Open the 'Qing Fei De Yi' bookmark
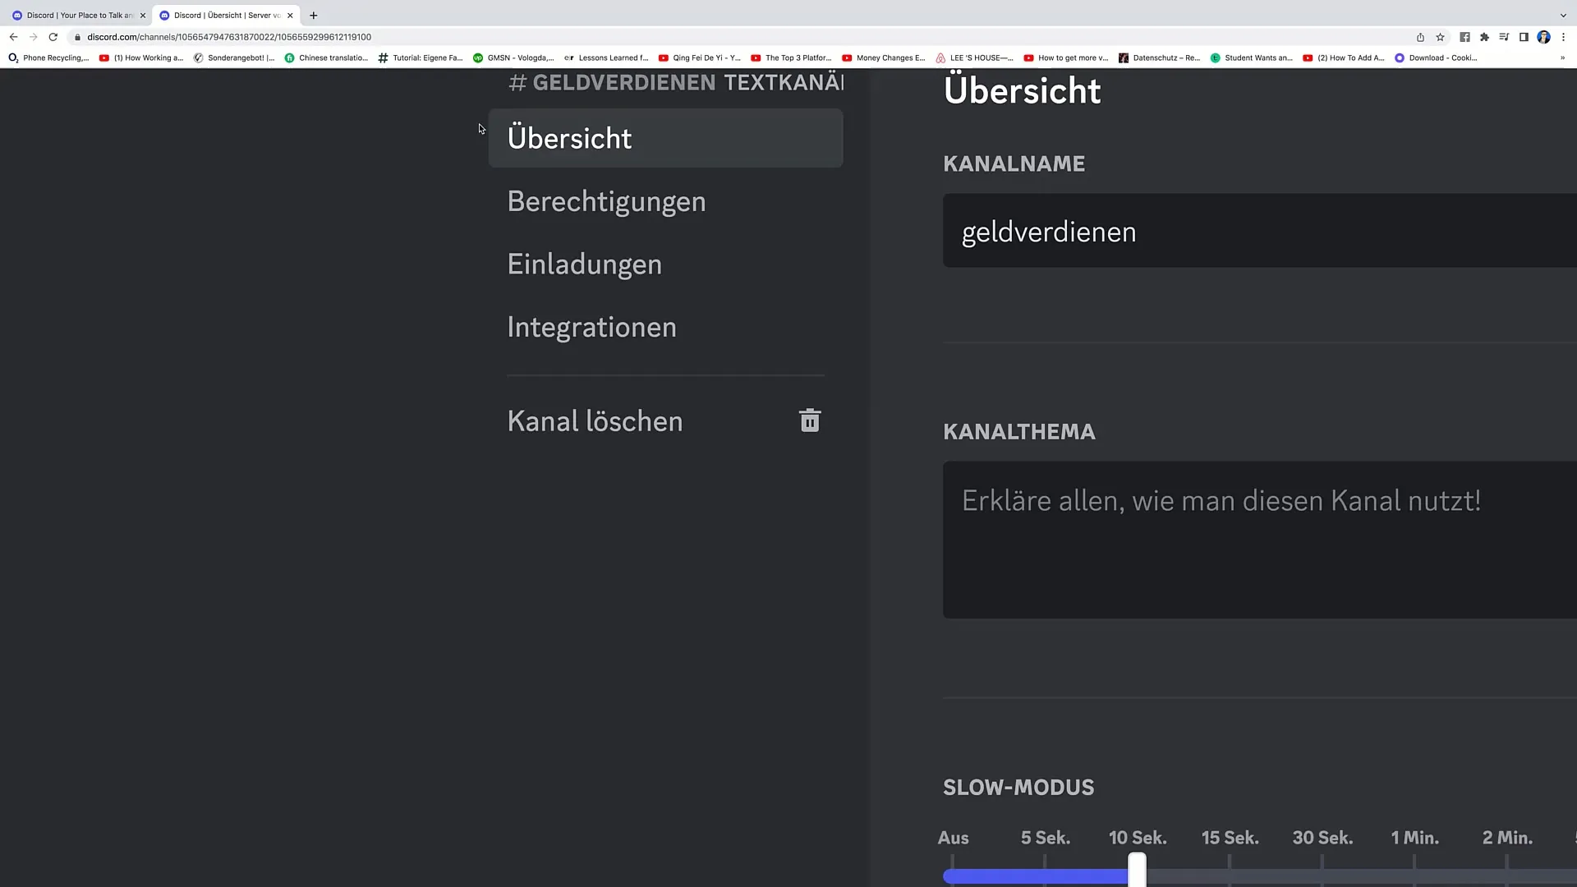 click(x=700, y=57)
